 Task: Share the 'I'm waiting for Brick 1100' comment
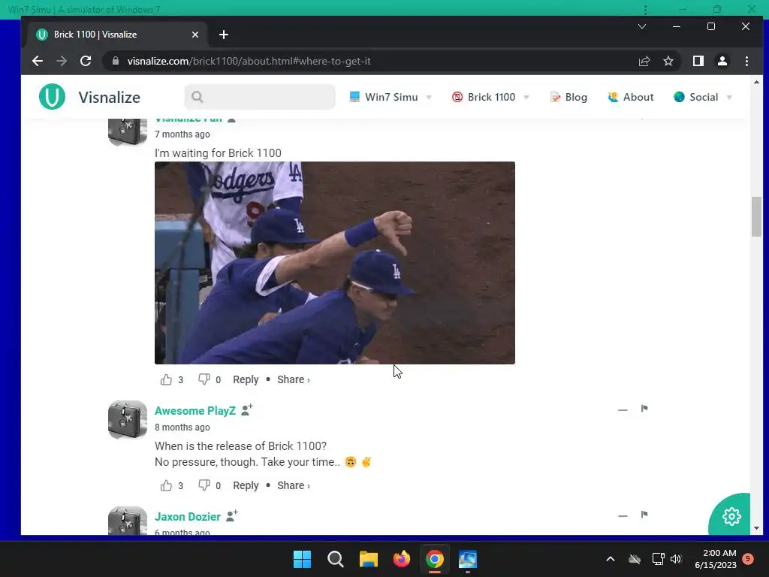[x=294, y=379]
